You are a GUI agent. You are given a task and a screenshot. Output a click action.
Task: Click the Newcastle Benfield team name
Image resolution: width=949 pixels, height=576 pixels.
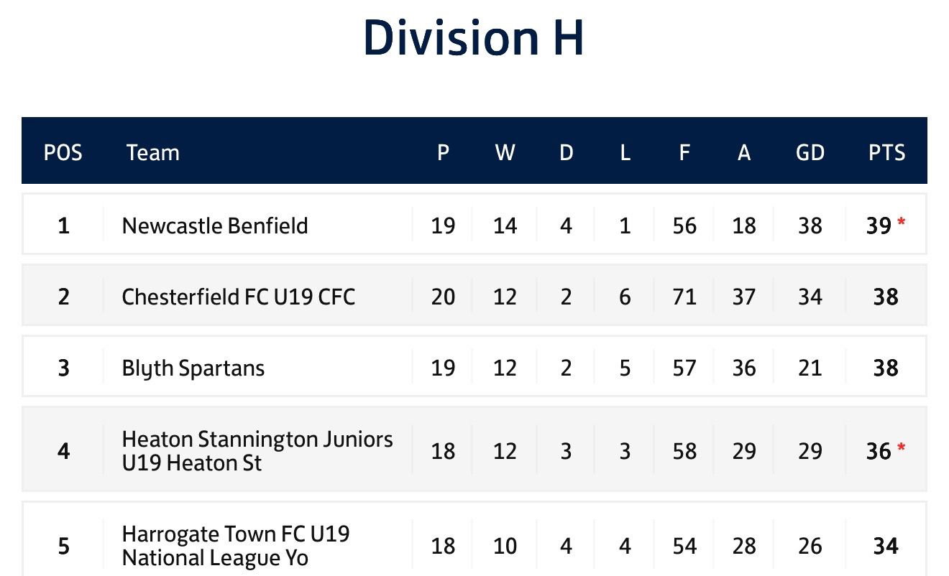(x=214, y=226)
